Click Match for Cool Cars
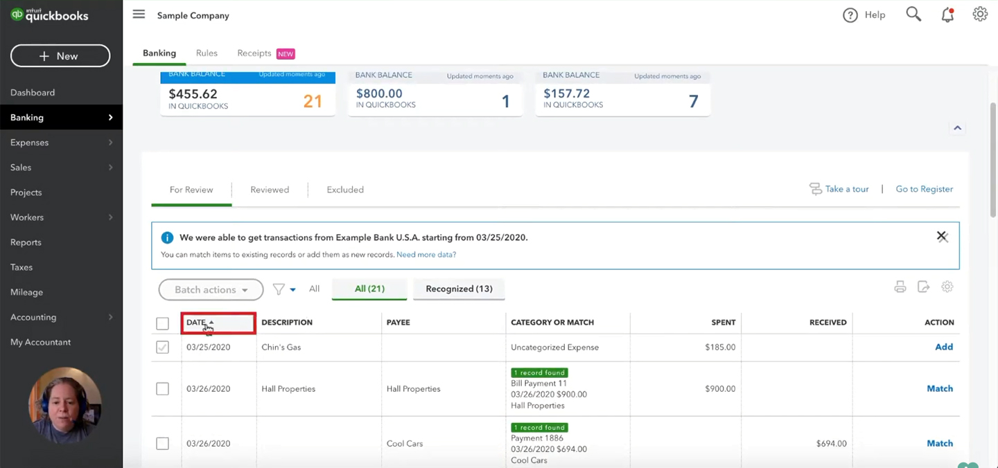The image size is (998, 468). [x=940, y=443]
